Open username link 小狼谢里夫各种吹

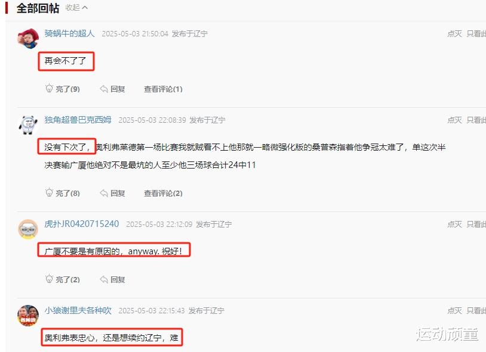click(78, 310)
